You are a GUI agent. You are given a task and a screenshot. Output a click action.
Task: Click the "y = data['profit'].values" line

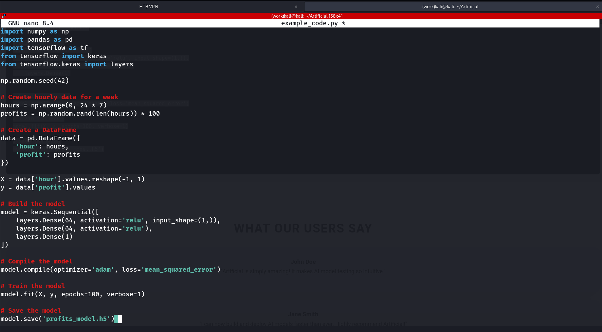pos(48,187)
